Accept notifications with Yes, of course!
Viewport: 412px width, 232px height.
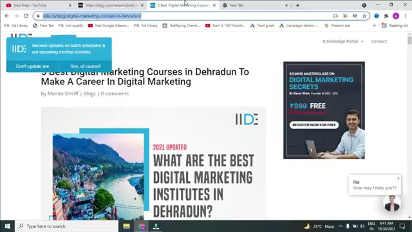(85, 66)
